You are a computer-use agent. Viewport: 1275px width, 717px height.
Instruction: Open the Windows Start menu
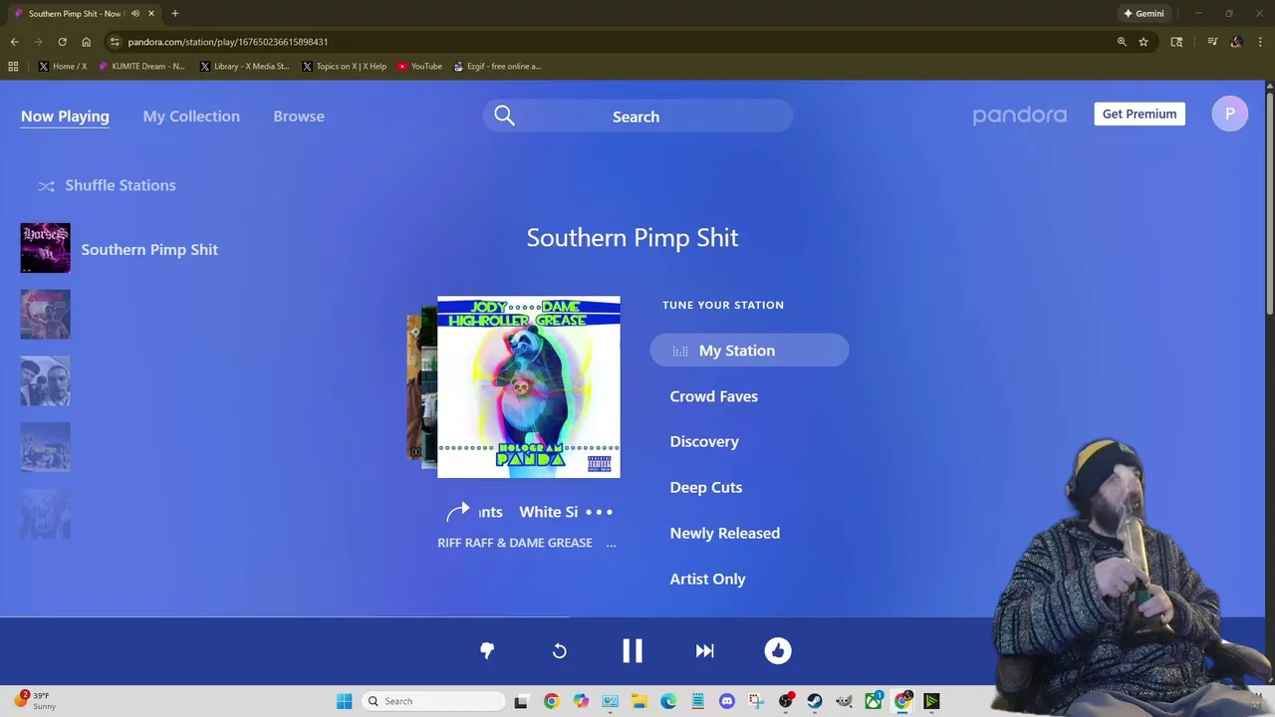[344, 701]
